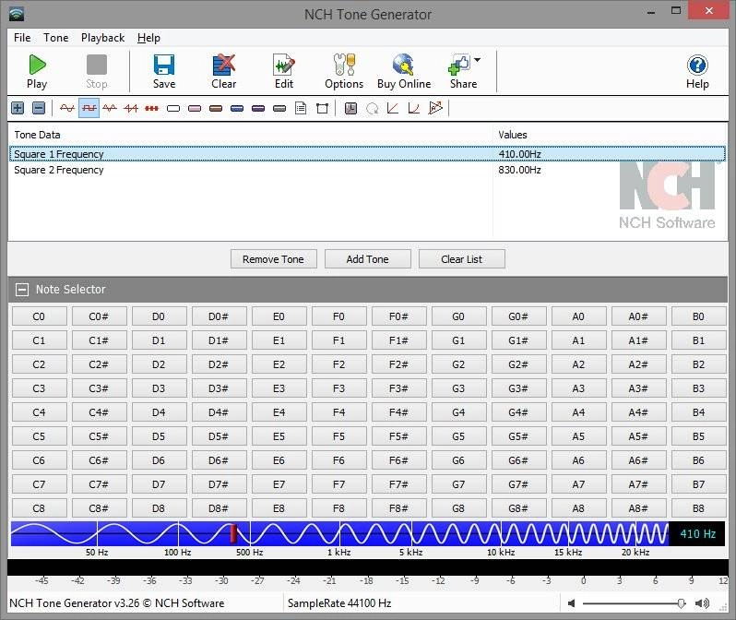Screen dimensions: 736x620
Task: Choose note D6#
Action: pyautogui.click(x=219, y=460)
